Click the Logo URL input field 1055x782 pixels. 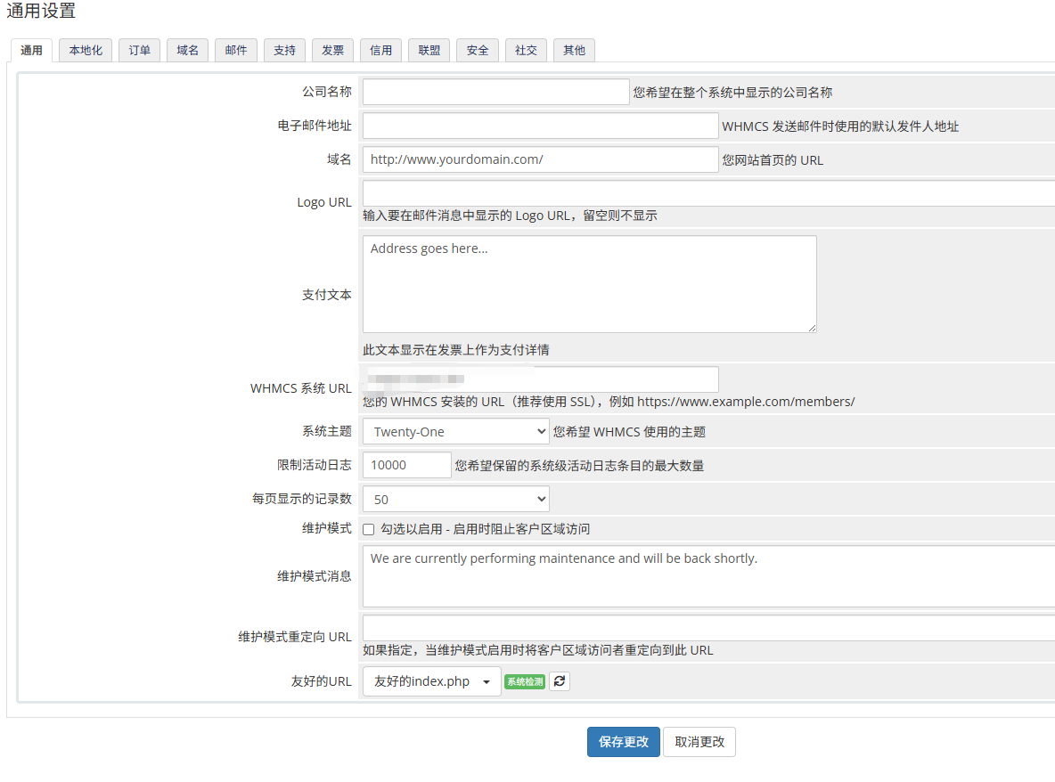point(709,193)
